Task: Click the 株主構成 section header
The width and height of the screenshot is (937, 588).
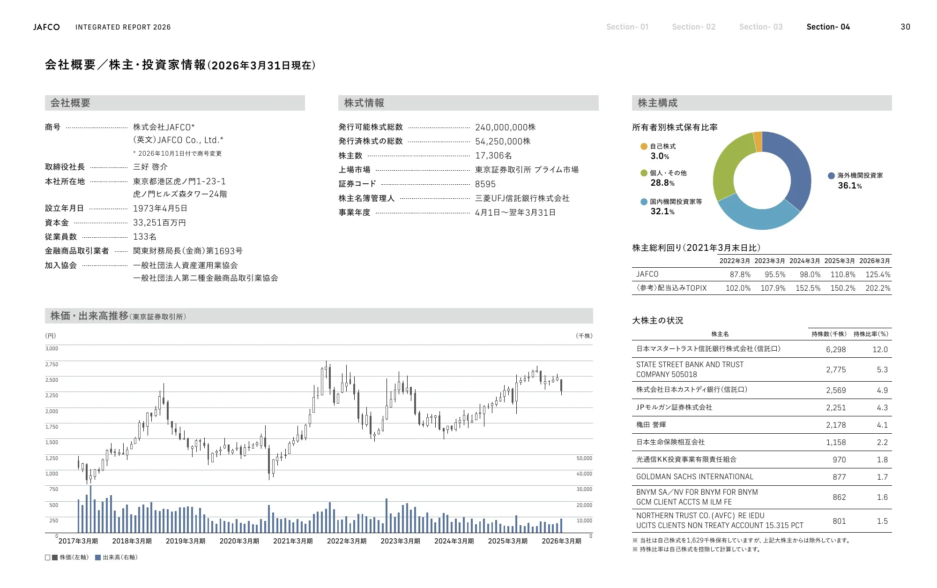Action: pyautogui.click(x=762, y=103)
